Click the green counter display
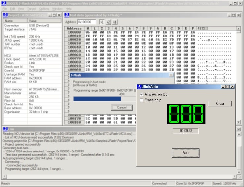This screenshot has height=187, width=244. (186, 114)
